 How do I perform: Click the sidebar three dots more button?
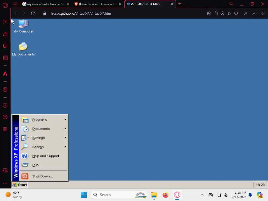pyautogui.click(x=5, y=183)
